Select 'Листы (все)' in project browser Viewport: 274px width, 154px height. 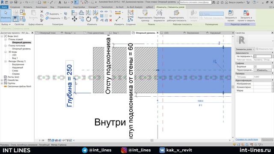point(13,77)
